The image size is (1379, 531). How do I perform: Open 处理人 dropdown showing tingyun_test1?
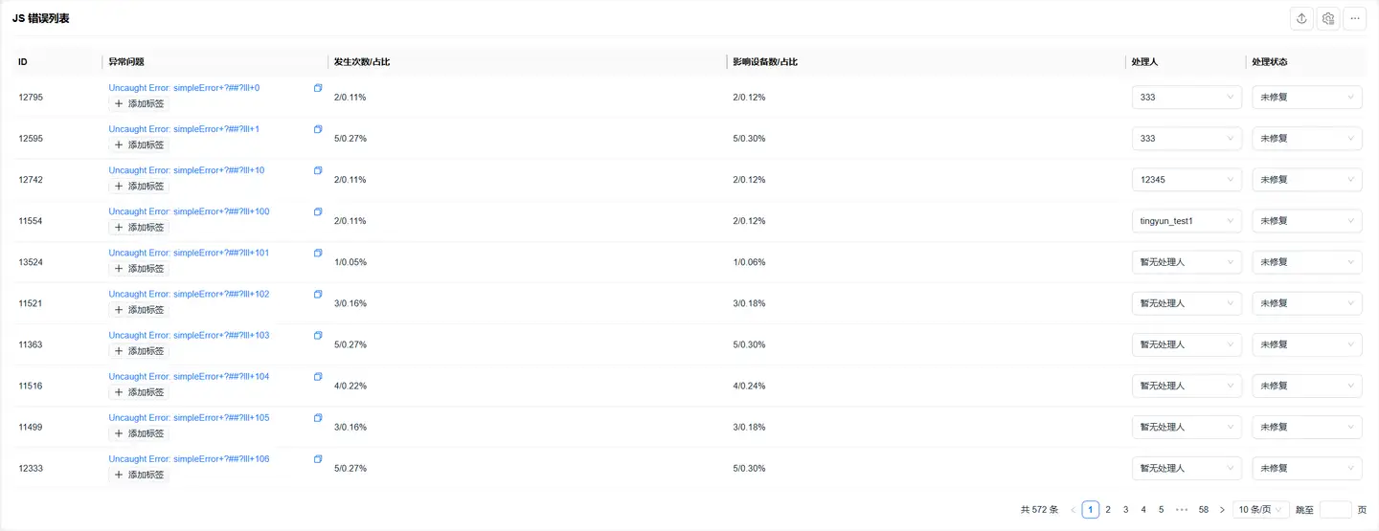(x=1187, y=221)
